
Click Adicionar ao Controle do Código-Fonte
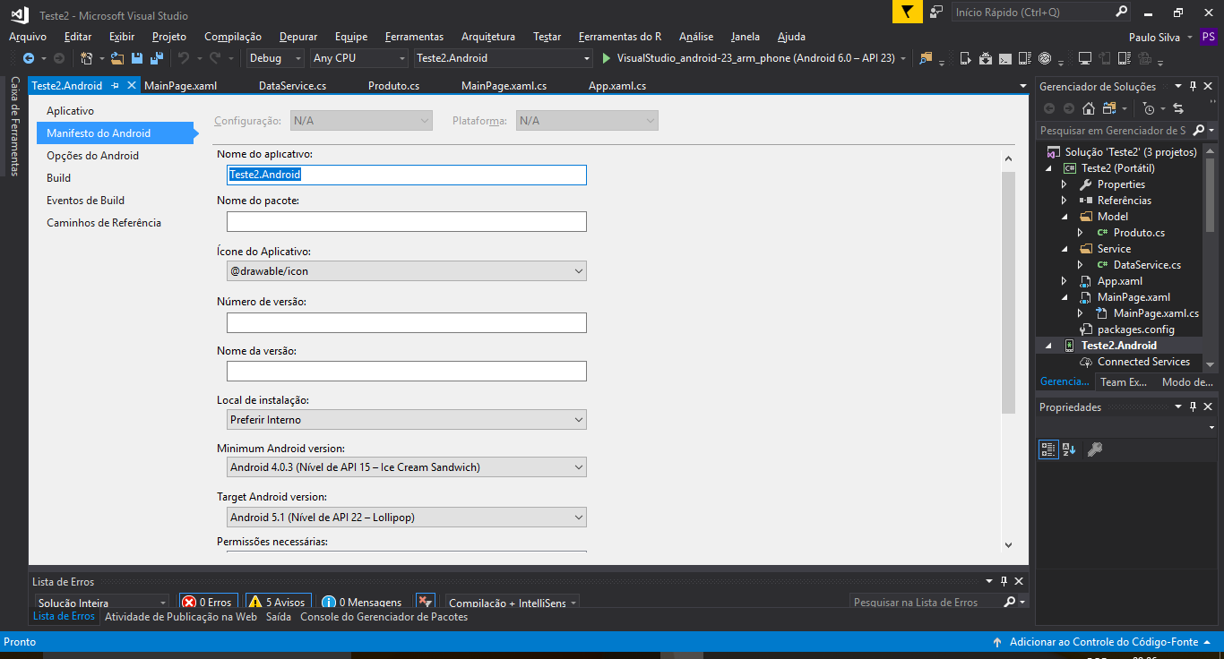[1104, 642]
